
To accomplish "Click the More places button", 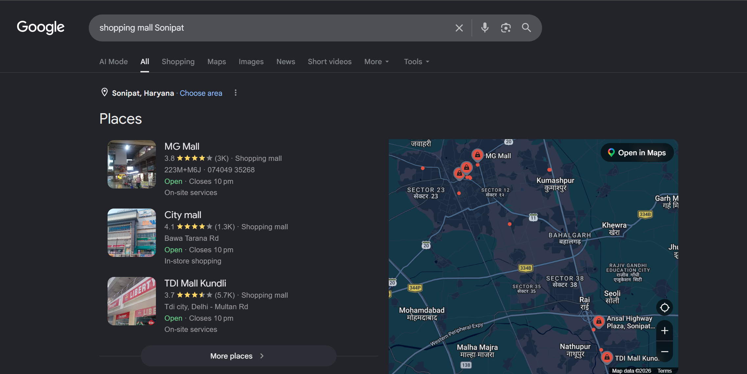I will (238, 356).
